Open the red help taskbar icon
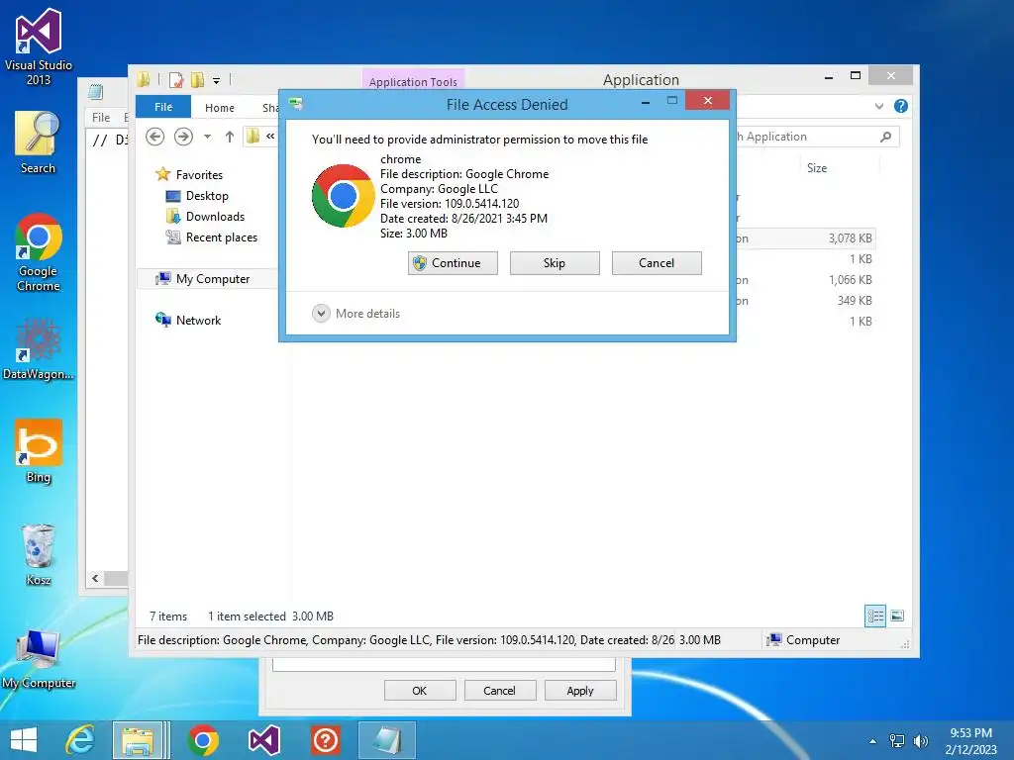Image resolution: width=1014 pixels, height=760 pixels. (x=325, y=740)
